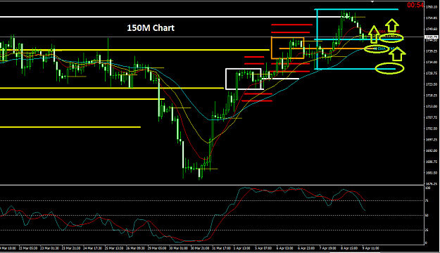The image size is (440, 253).
Task: Click the '8 Apr 15:00' time axis label
Action: [349, 248]
